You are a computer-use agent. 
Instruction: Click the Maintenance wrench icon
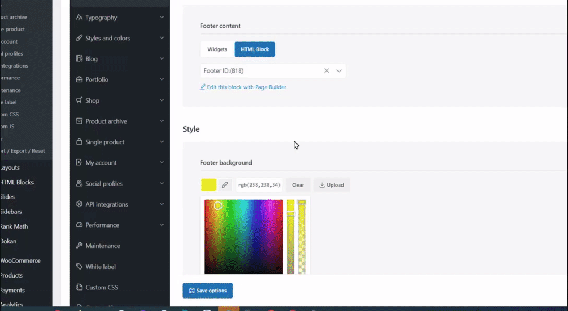(x=79, y=246)
